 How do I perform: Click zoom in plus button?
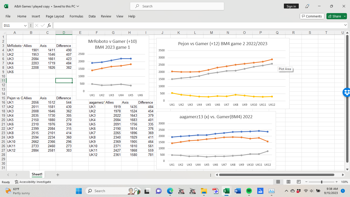click(x=337, y=182)
